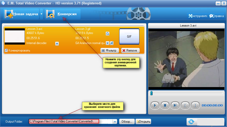Click the 00:00:00.00 timecode display
Image resolution: width=227 pixels, height=127 pixels.
click(212, 105)
